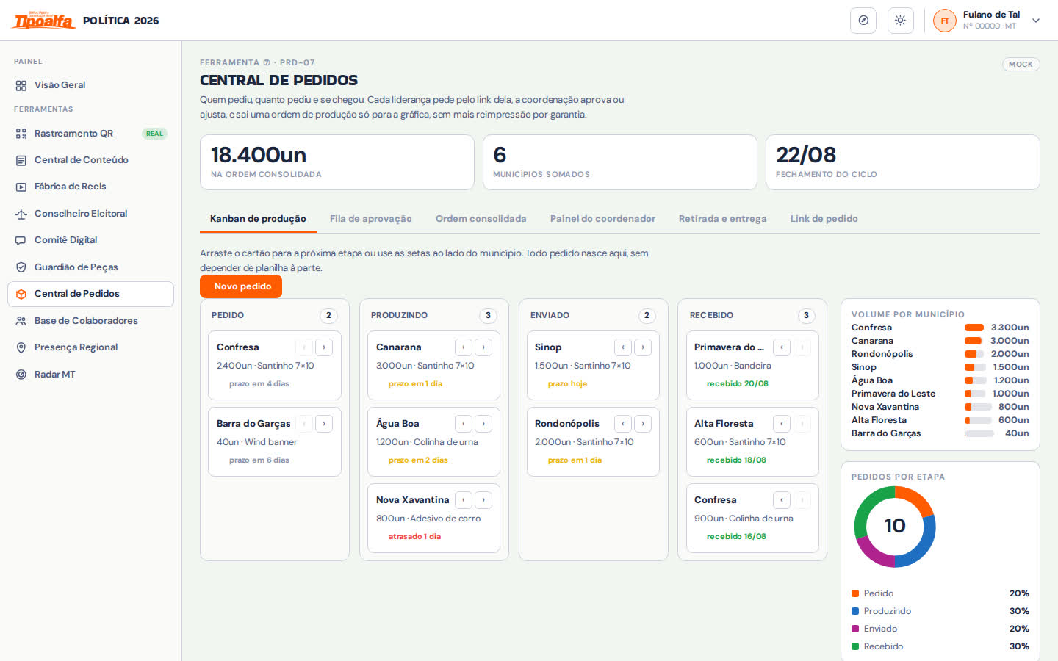Move Rondonópolis card back

pos(623,424)
